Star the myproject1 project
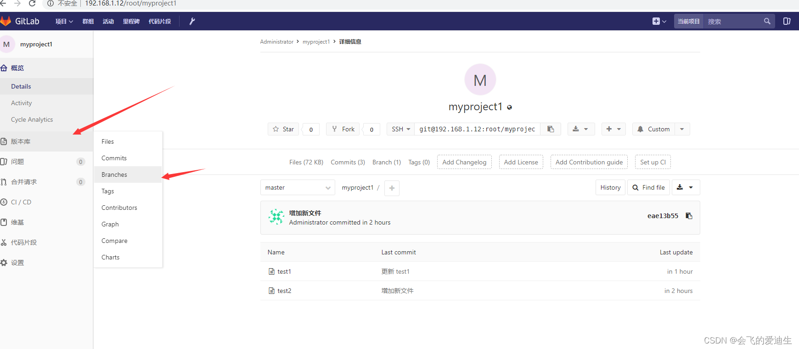 [283, 129]
